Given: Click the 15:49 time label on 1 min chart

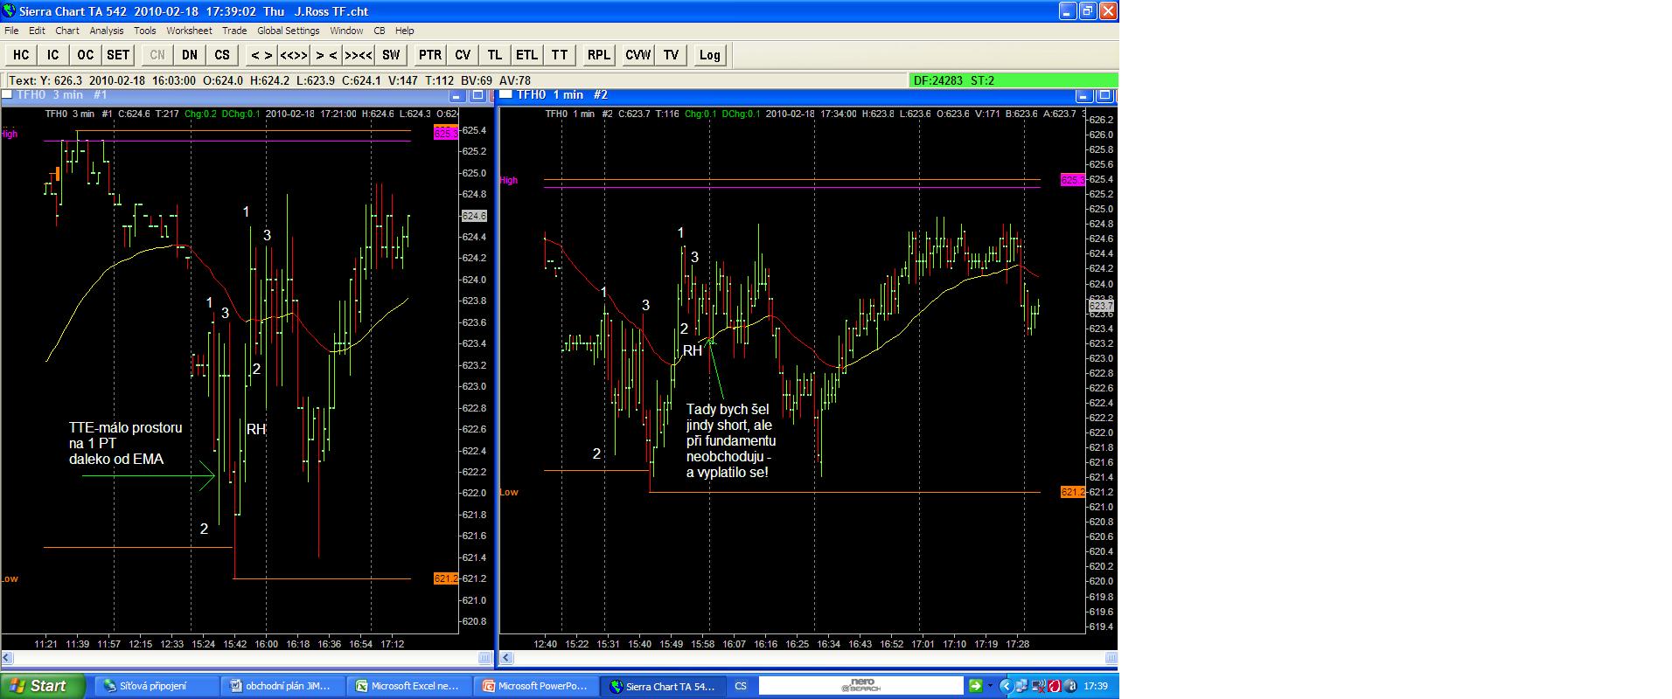Looking at the screenshot, I should (x=672, y=644).
